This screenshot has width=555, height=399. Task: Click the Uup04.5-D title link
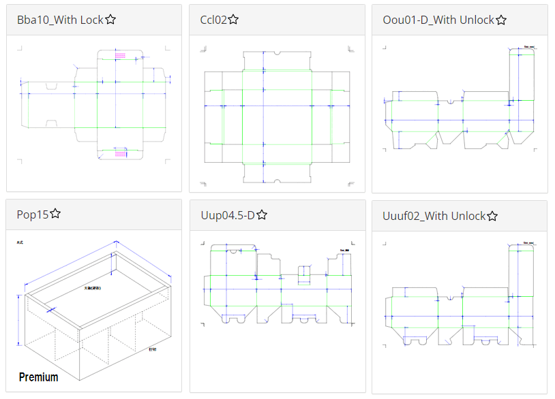point(228,215)
